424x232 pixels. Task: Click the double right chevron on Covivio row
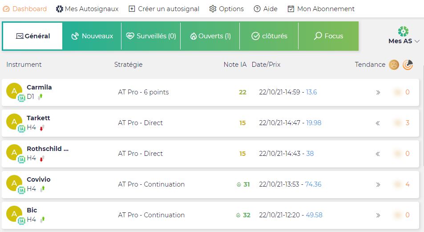tap(378, 184)
